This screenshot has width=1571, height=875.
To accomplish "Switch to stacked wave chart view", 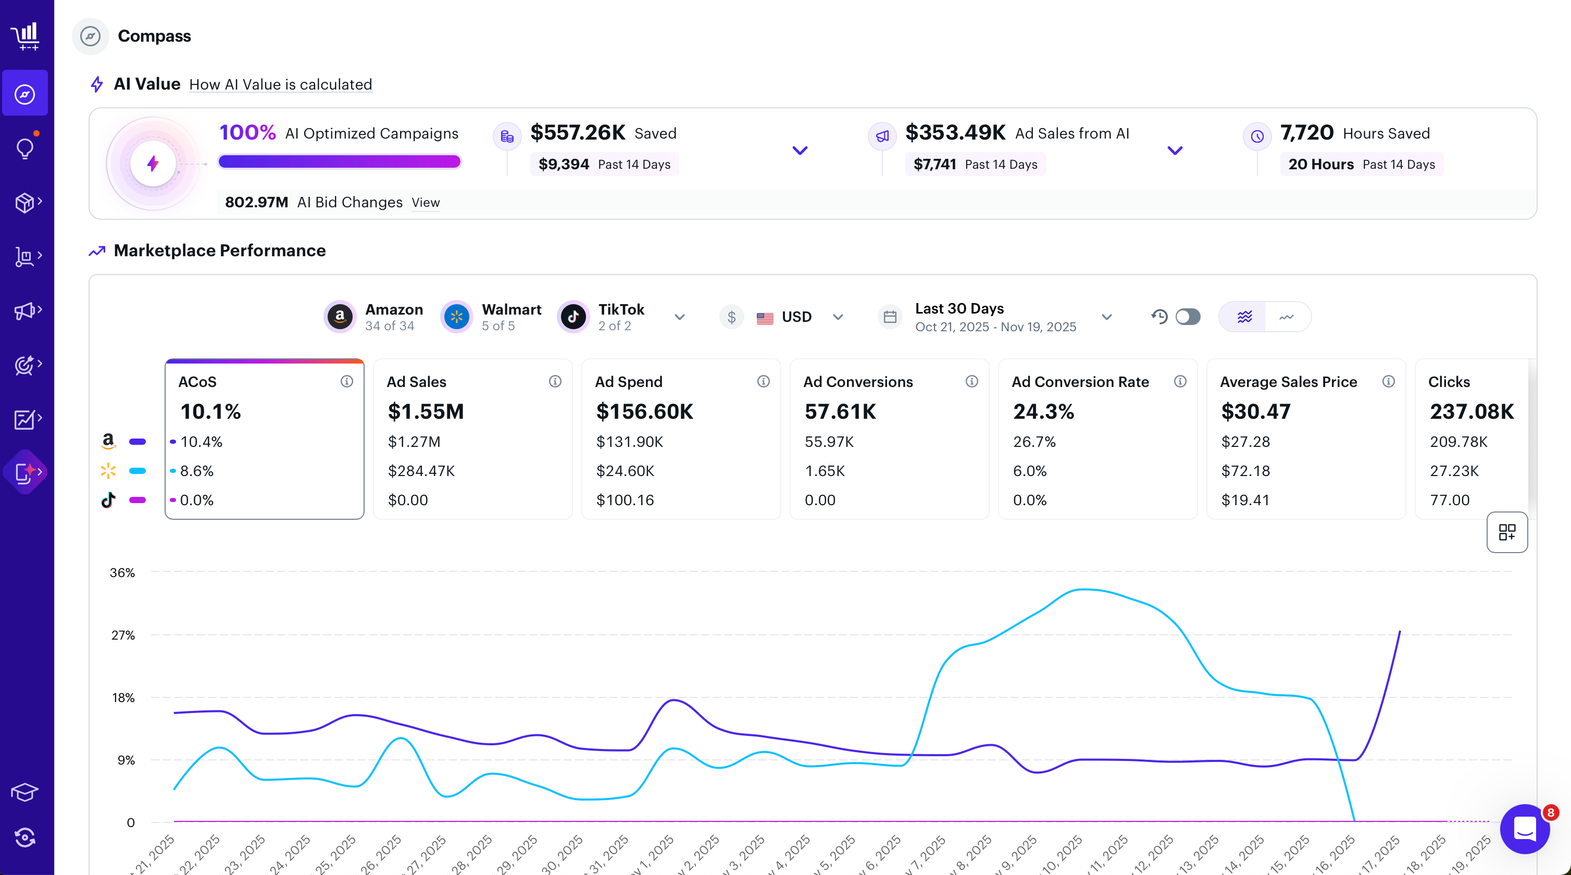I will pos(1244,317).
